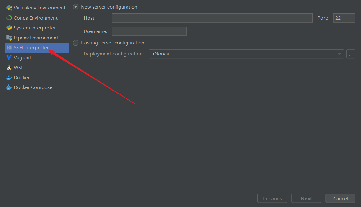Click the Conda Environment circle icon

click(x=9, y=18)
